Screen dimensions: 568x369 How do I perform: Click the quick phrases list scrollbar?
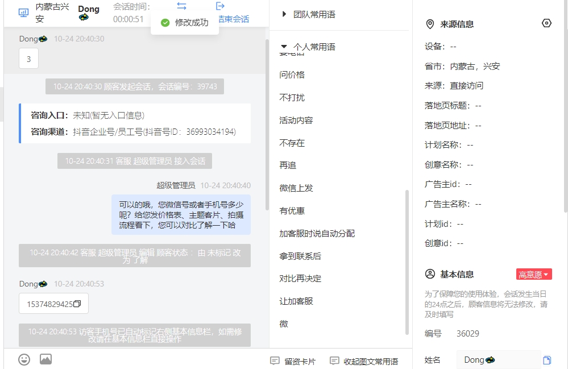(407, 262)
